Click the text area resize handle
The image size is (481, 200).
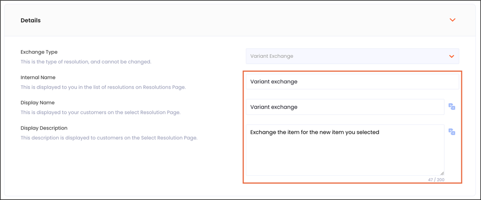442,173
